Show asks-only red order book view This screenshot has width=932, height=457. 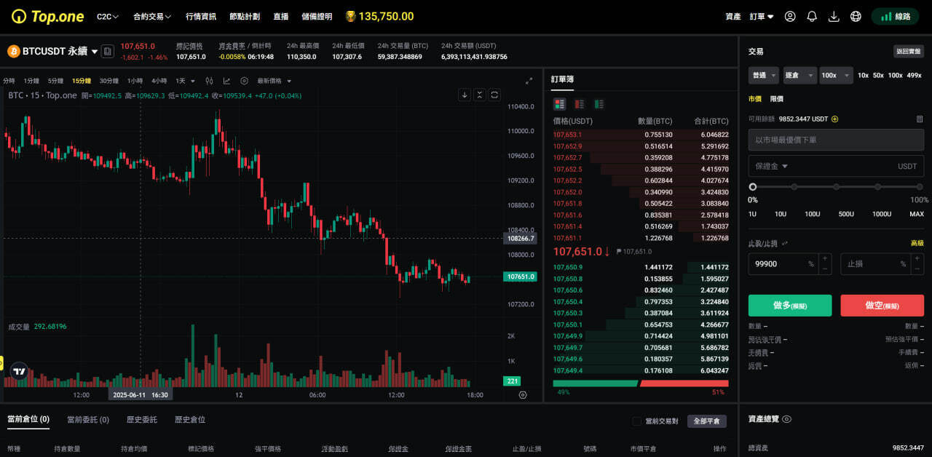[x=580, y=104]
